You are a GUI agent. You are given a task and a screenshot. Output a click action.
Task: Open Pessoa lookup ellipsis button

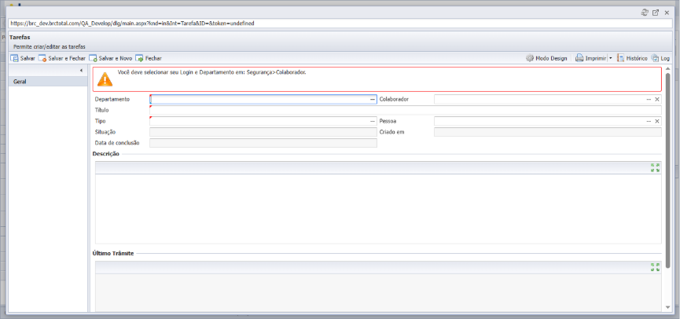coord(649,121)
